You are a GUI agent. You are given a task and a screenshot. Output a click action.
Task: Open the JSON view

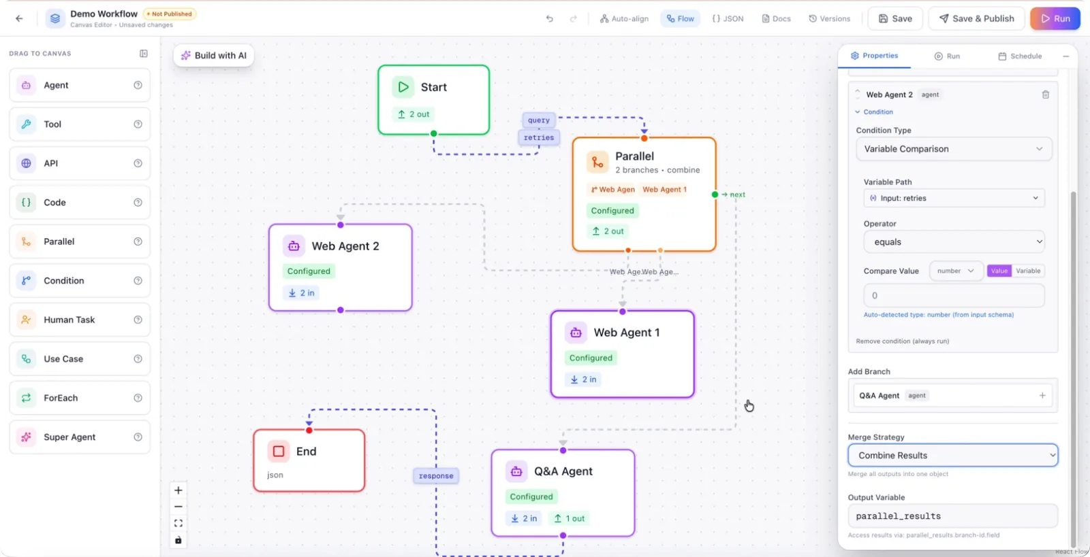[x=728, y=18]
